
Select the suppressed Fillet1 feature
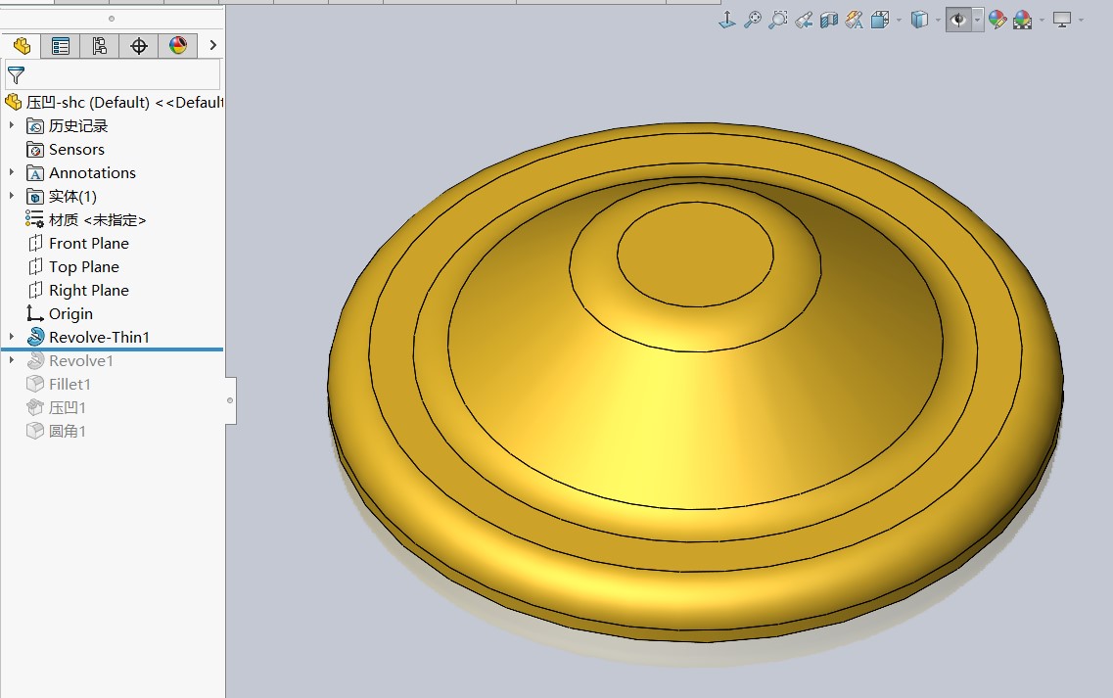tap(70, 384)
